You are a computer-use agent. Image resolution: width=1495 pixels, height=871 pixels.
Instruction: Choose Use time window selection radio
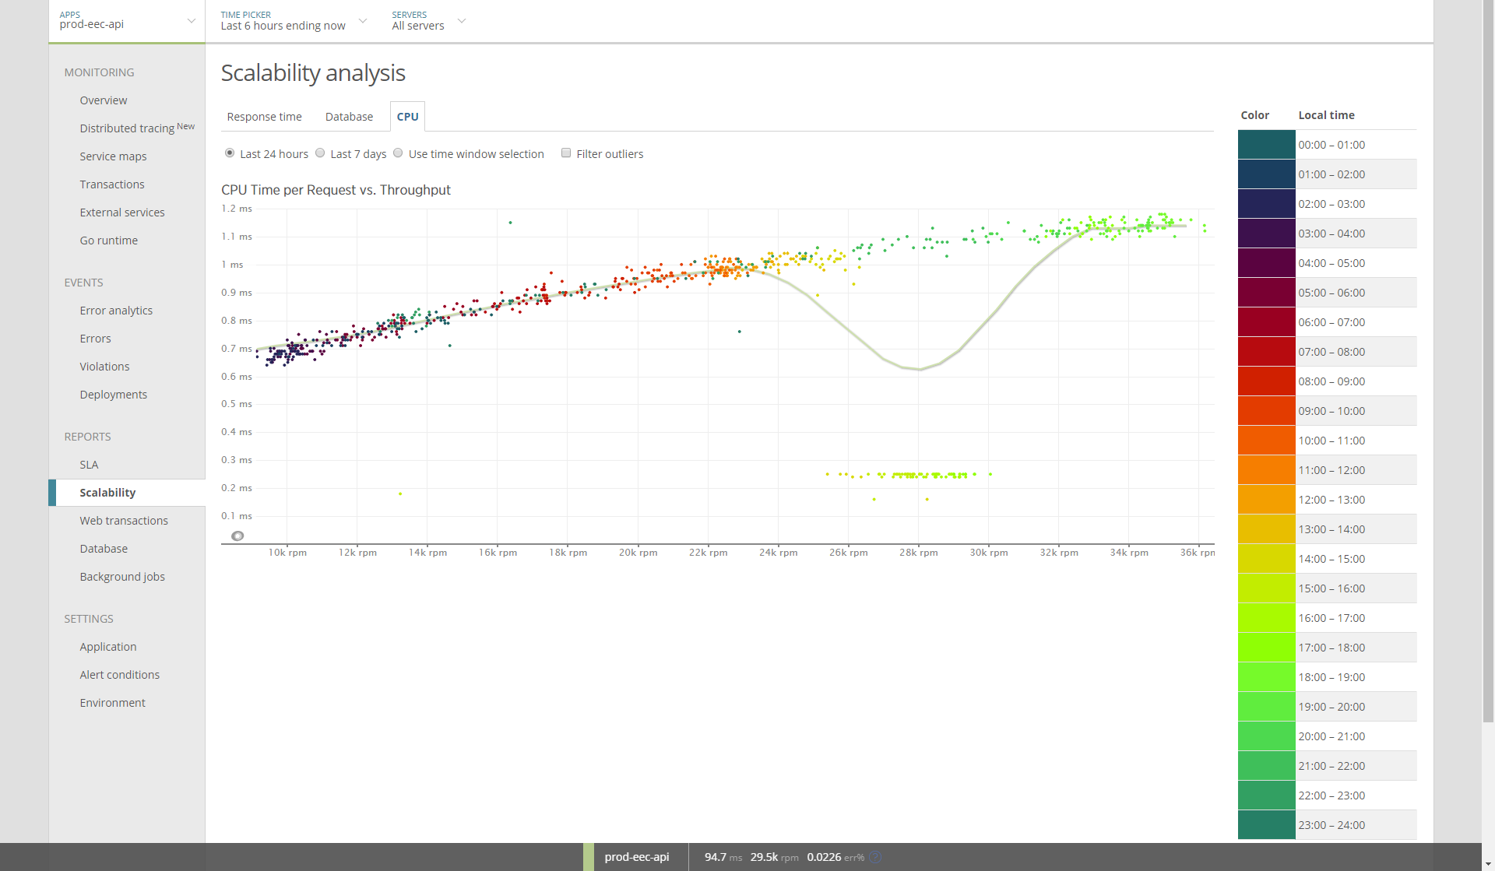398,153
